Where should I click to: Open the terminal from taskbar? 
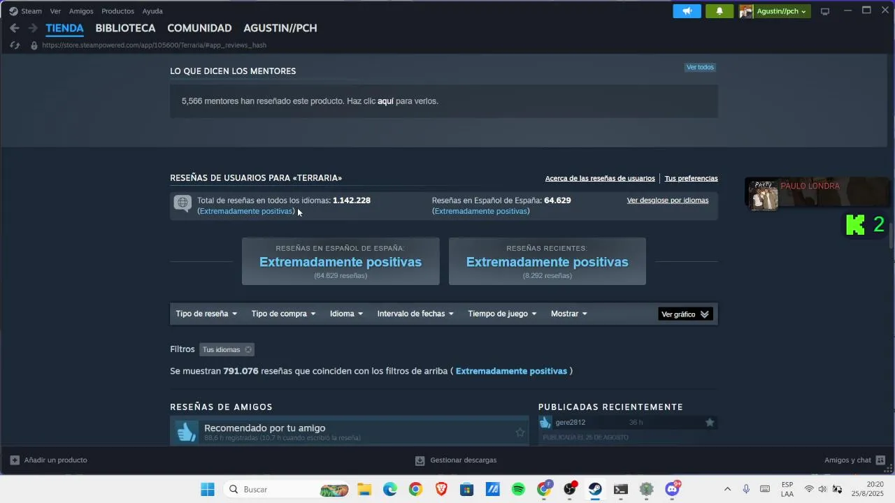click(x=621, y=489)
